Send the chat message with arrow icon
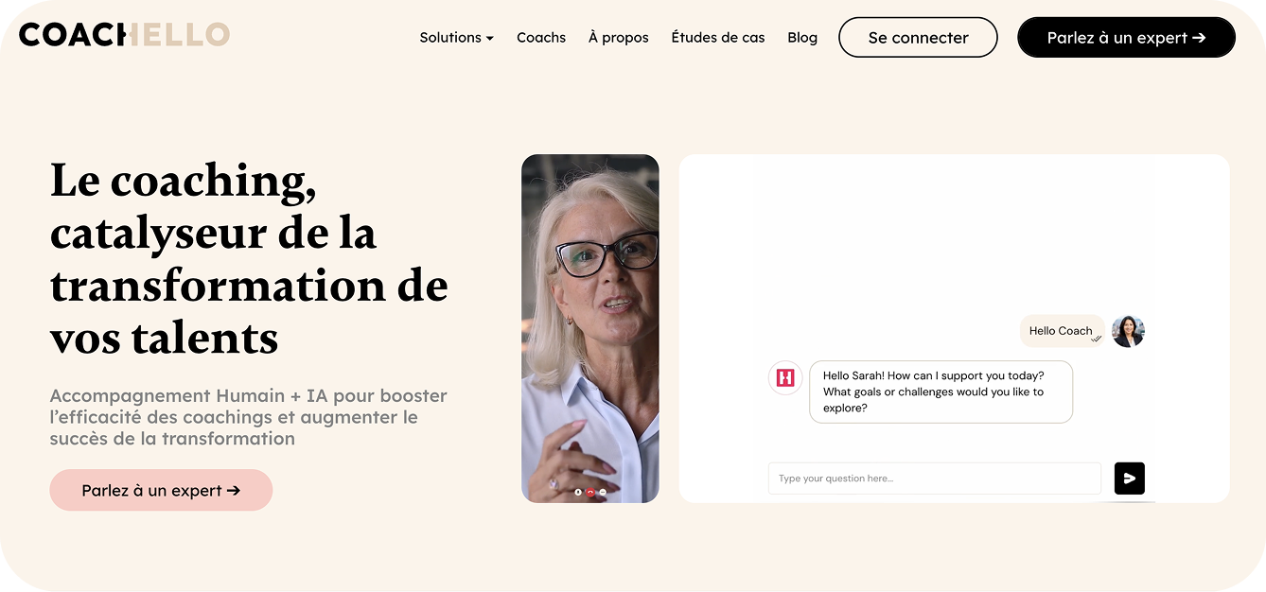Screen dimensions: 1266x592 coord(1129,479)
